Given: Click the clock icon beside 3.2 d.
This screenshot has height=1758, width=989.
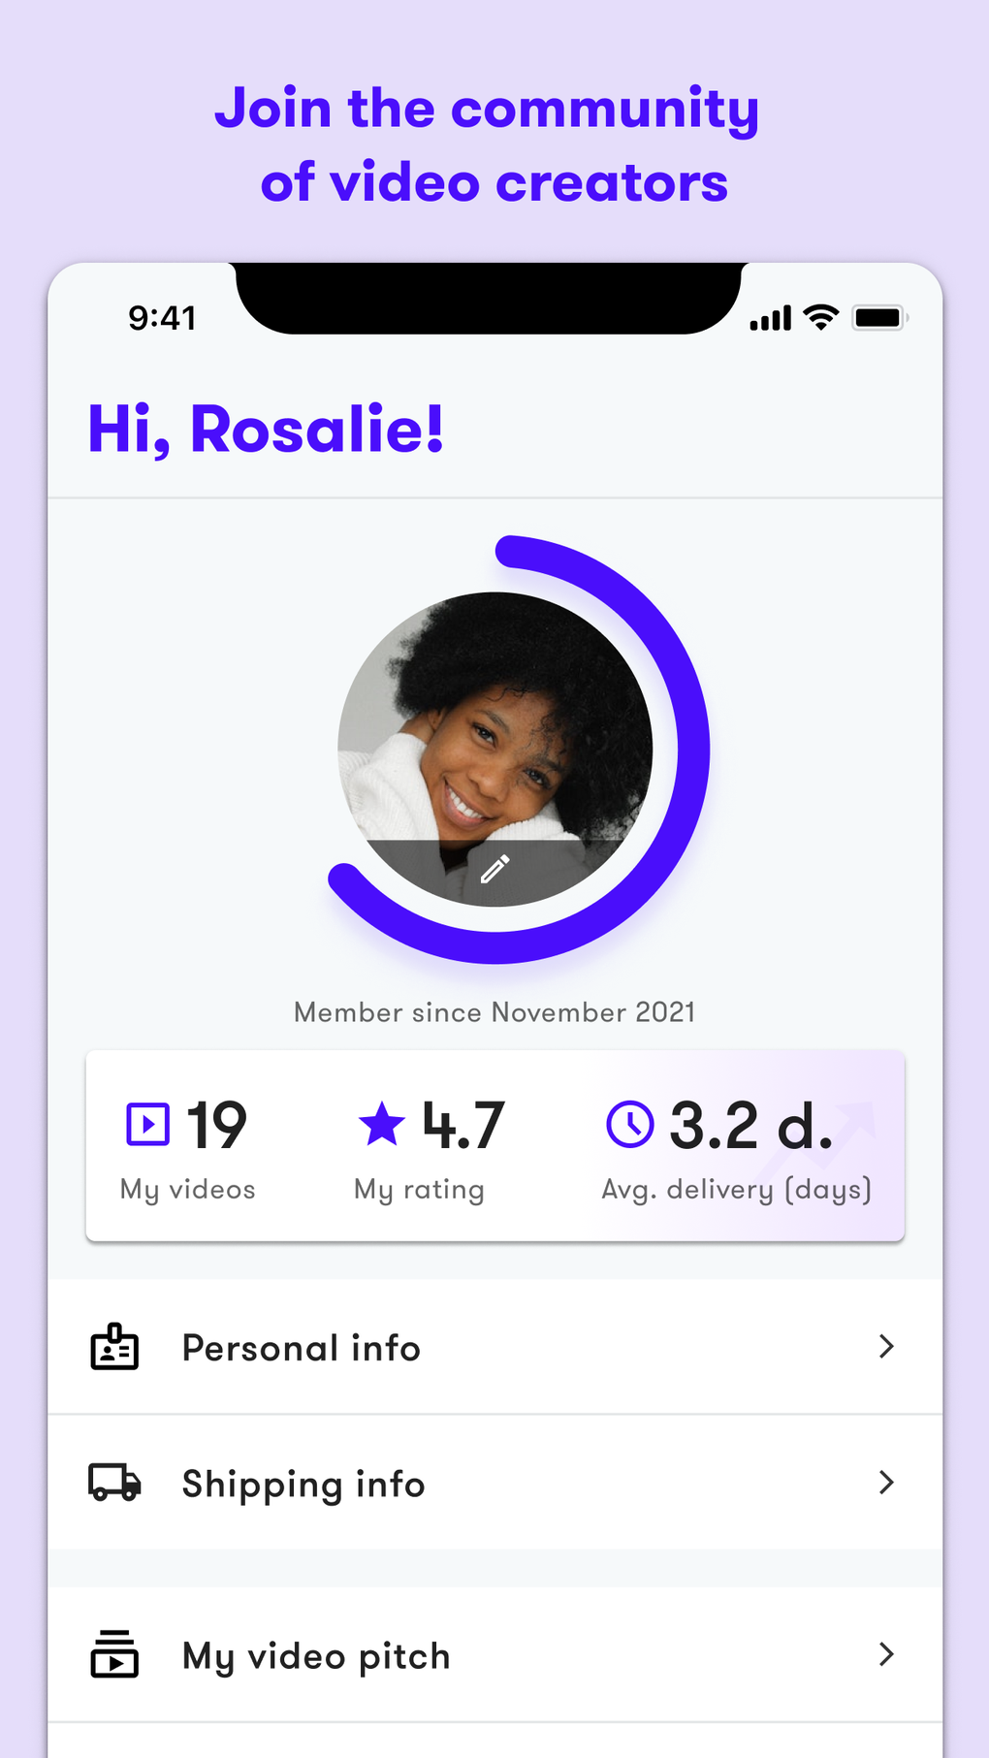Looking at the screenshot, I should [630, 1125].
